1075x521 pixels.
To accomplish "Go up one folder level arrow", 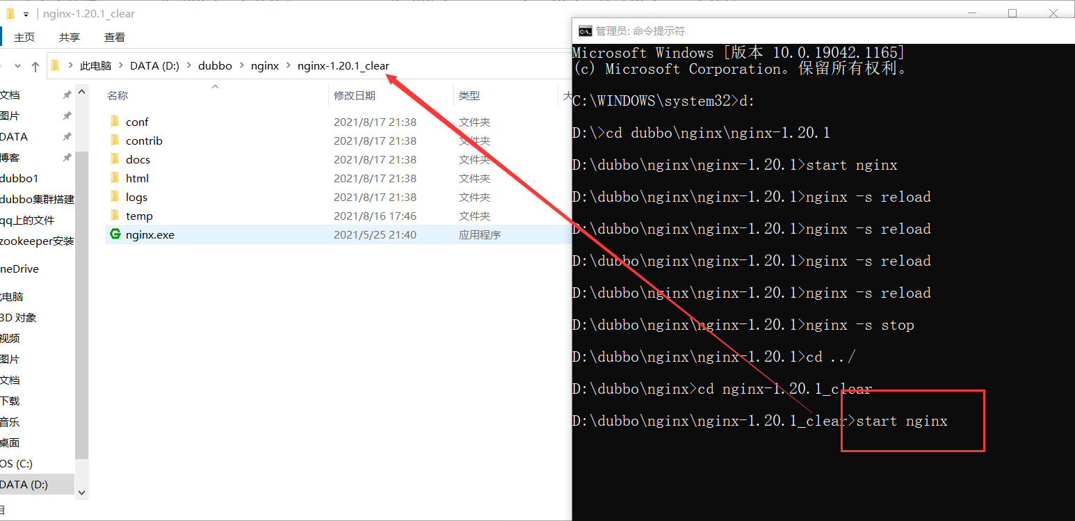I will tap(35, 67).
